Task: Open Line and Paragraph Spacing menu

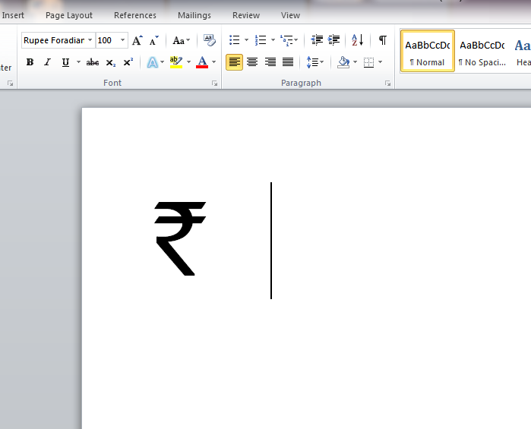Action: point(315,62)
